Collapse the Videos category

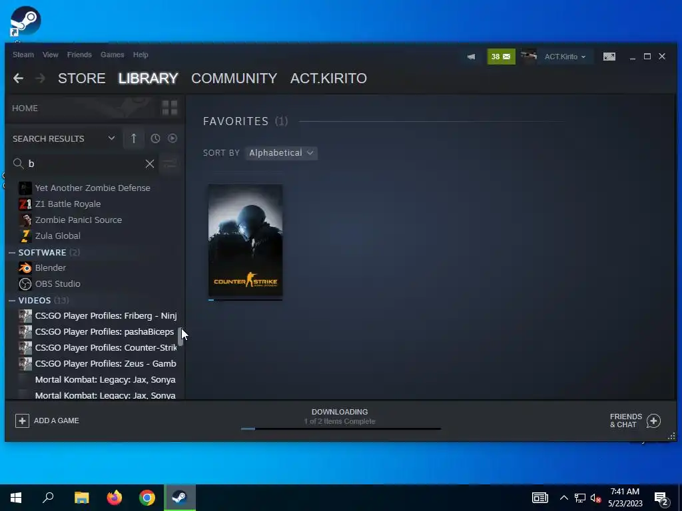pos(12,300)
